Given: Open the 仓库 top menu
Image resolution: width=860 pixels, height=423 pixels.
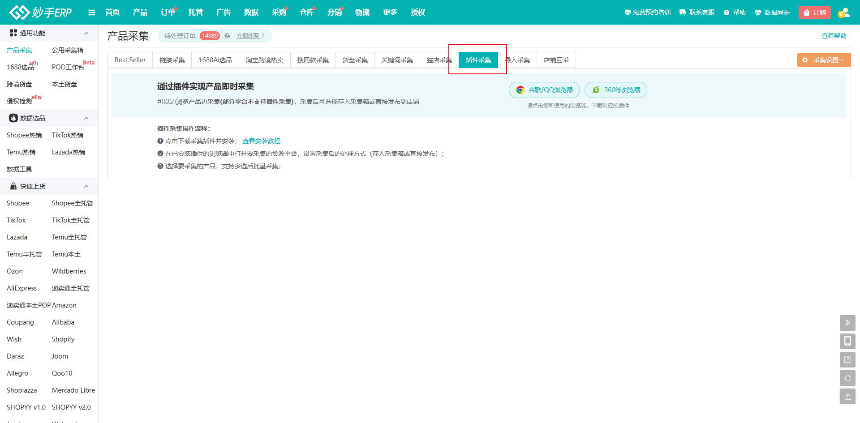Looking at the screenshot, I should tap(306, 13).
